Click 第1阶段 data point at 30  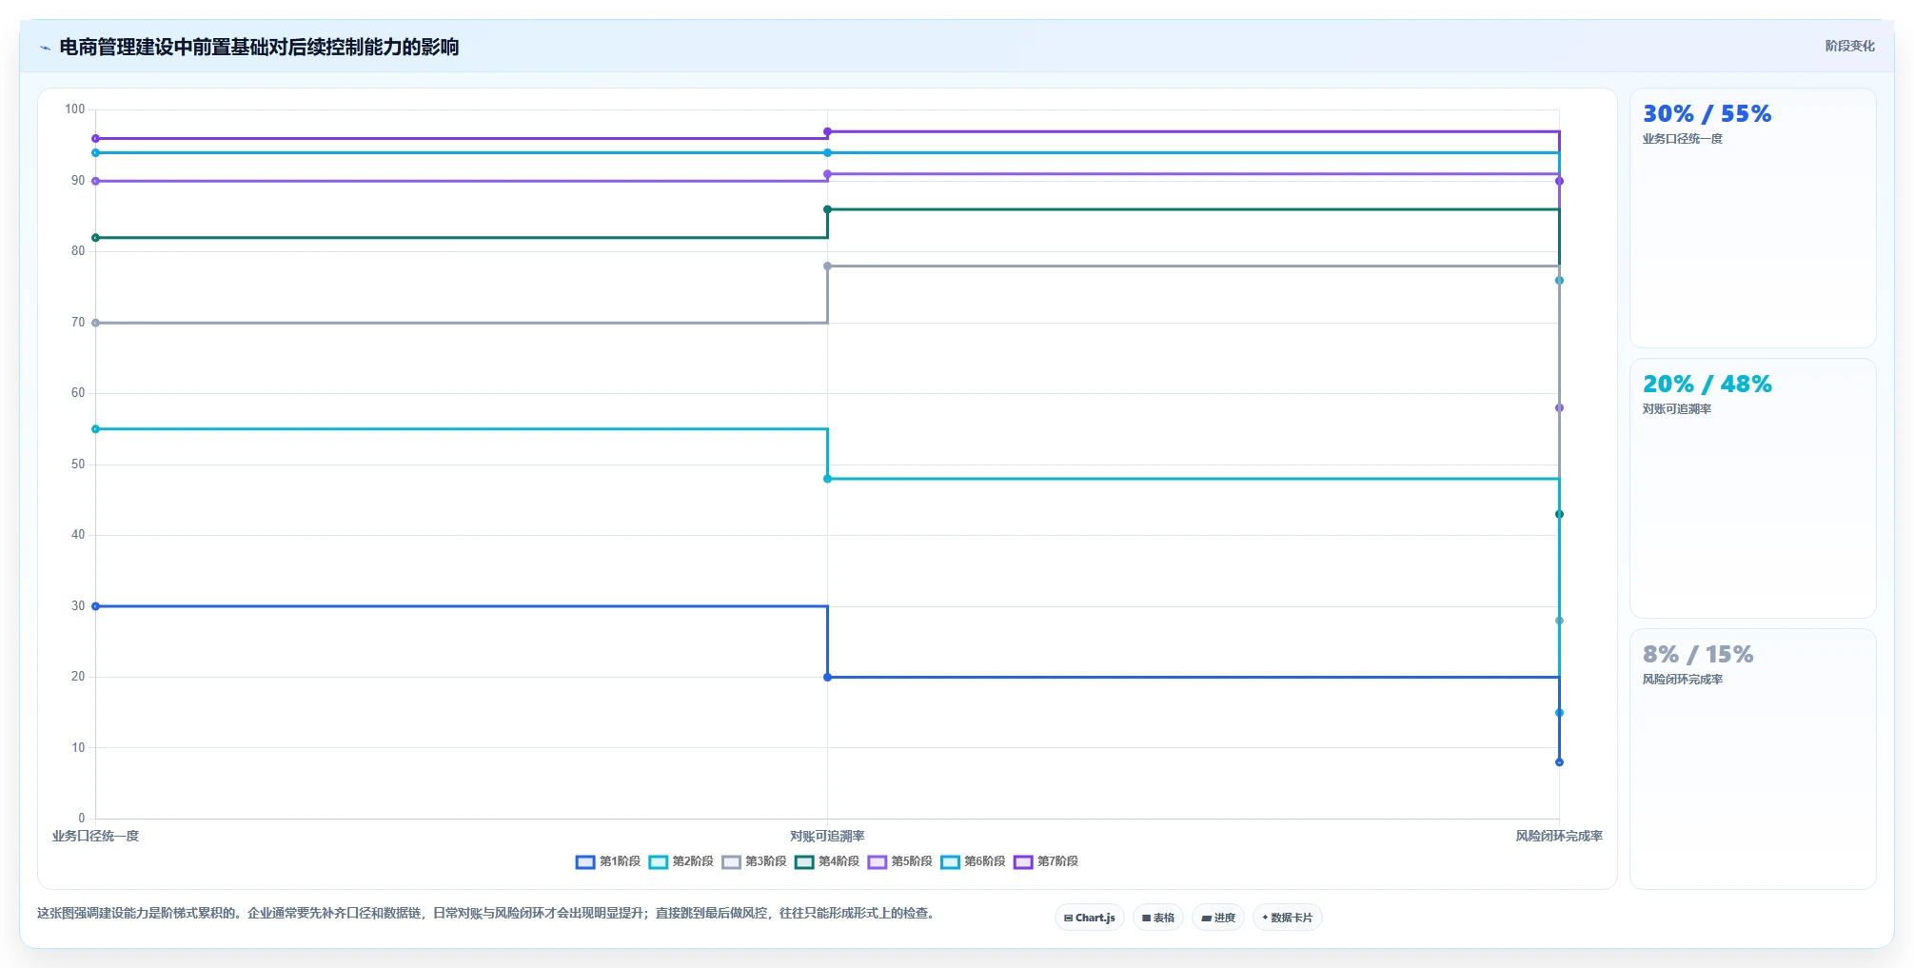(x=95, y=606)
